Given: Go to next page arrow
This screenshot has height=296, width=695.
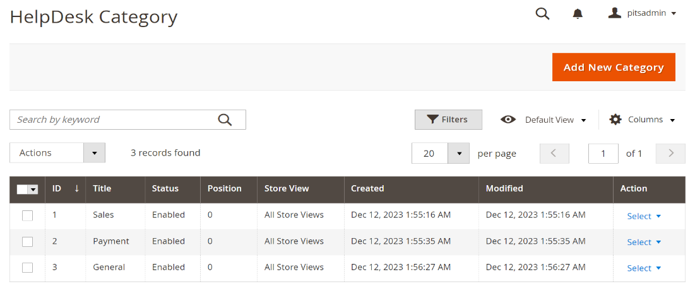Looking at the screenshot, I should coord(670,153).
